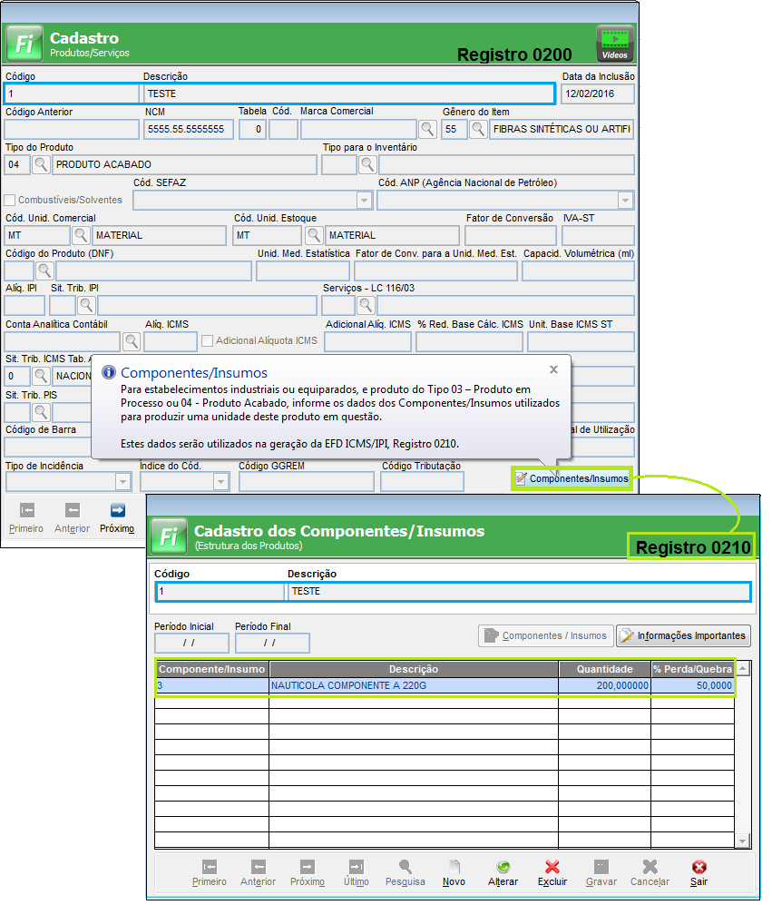Expand the Tipo de Incidência dropdown
Viewport: 772px width, 905px height.
(x=122, y=482)
